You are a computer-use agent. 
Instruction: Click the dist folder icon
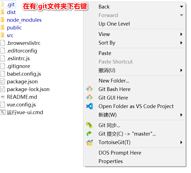[x=3, y=12]
